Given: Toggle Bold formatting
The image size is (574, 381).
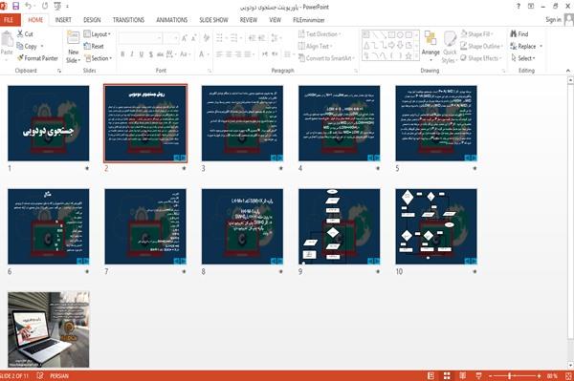Looking at the screenshot, I should [x=122, y=54].
